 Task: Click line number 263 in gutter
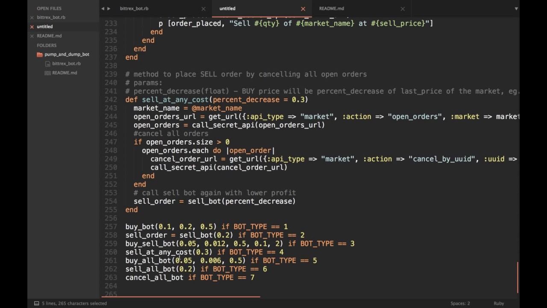coord(111,278)
